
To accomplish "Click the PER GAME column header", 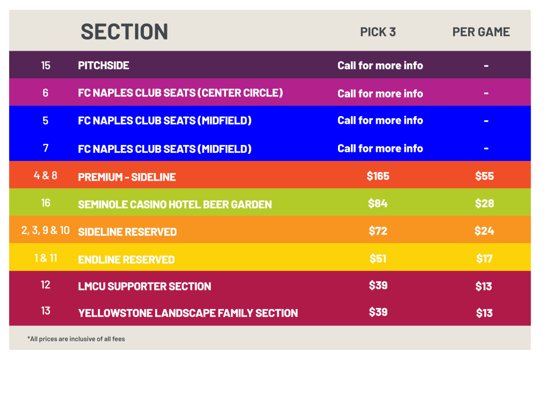I will pos(481,32).
